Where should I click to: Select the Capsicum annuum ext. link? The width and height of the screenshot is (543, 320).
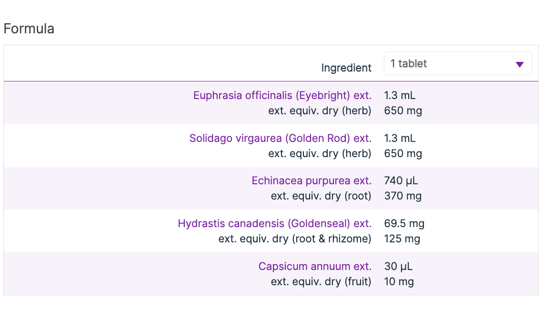[x=315, y=266]
